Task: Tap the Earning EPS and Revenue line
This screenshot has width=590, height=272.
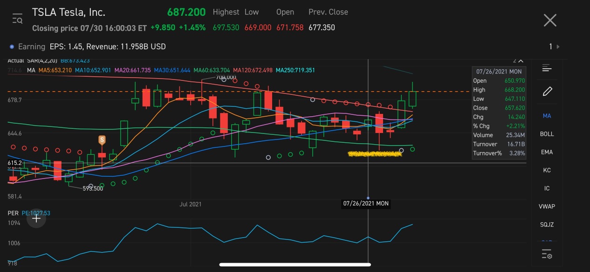Action: pos(92,46)
